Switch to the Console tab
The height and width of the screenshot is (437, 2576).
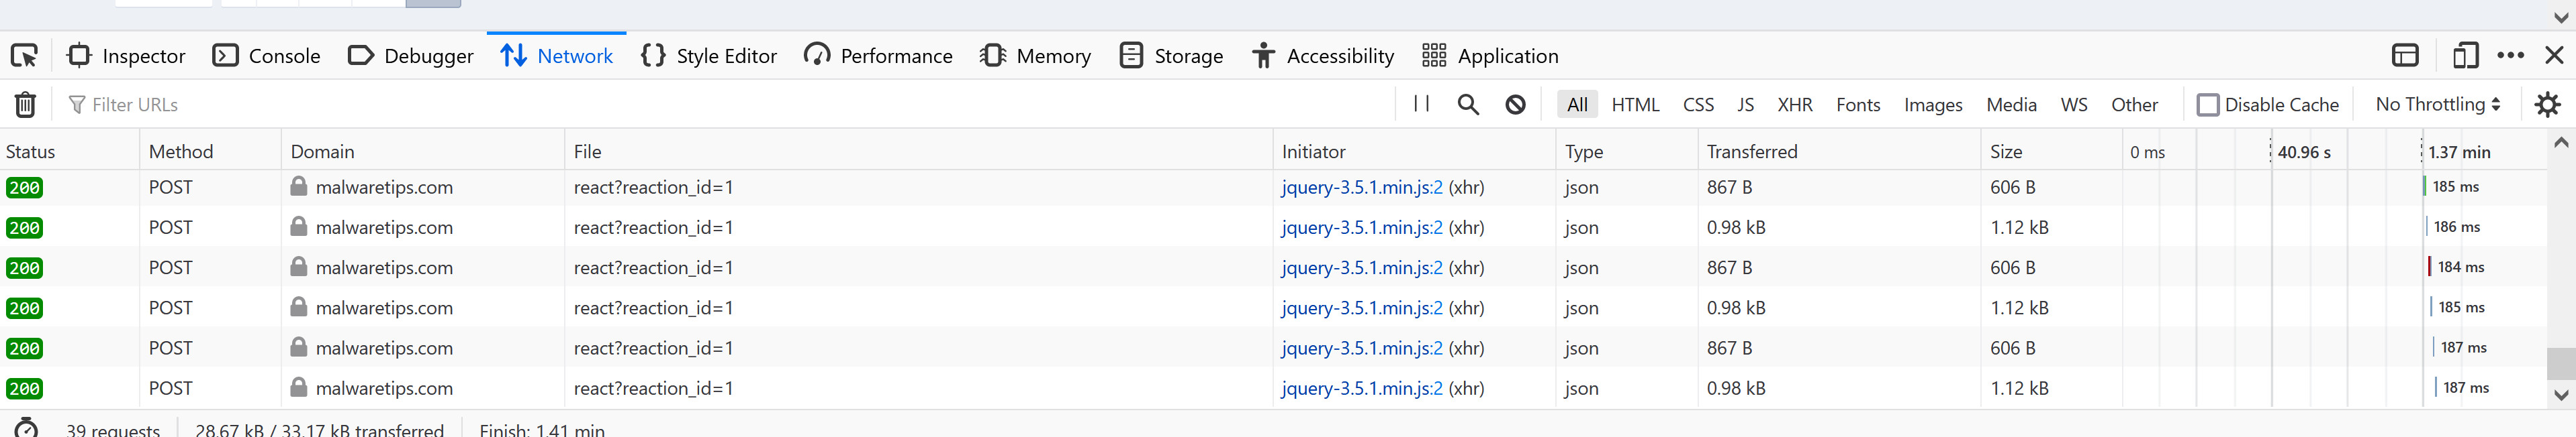267,56
